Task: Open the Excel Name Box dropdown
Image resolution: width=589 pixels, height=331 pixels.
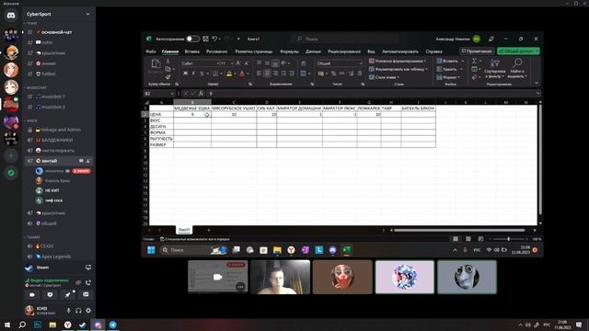Action: [x=172, y=93]
